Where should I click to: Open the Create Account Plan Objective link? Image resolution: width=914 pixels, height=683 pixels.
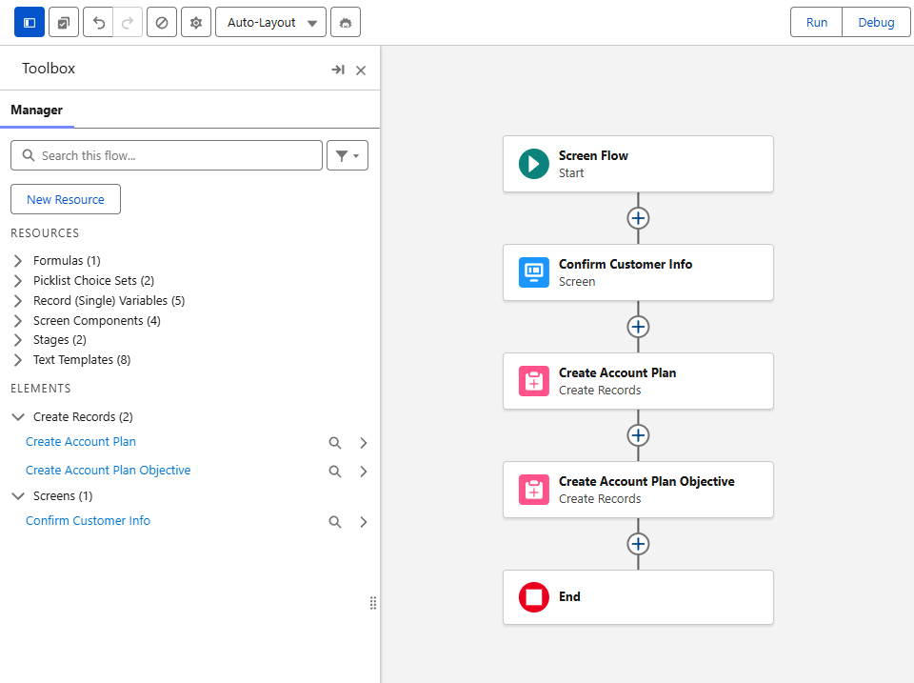108,471
